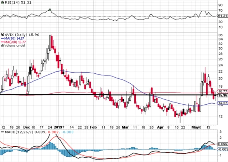Click the red MA(200) legend line marker

coord(2,42)
